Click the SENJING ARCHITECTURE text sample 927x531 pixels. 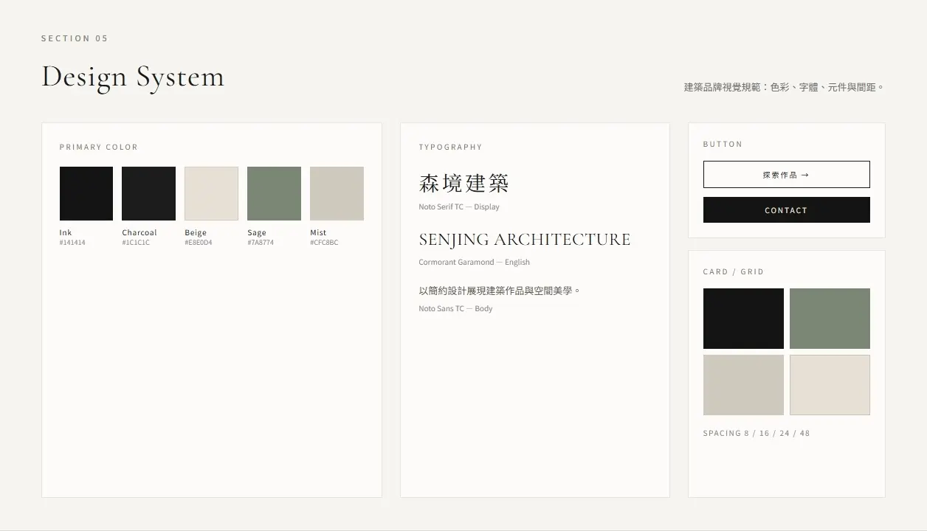525,240
